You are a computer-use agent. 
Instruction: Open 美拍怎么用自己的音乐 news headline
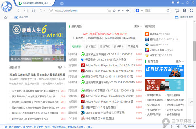coord(37,75)
